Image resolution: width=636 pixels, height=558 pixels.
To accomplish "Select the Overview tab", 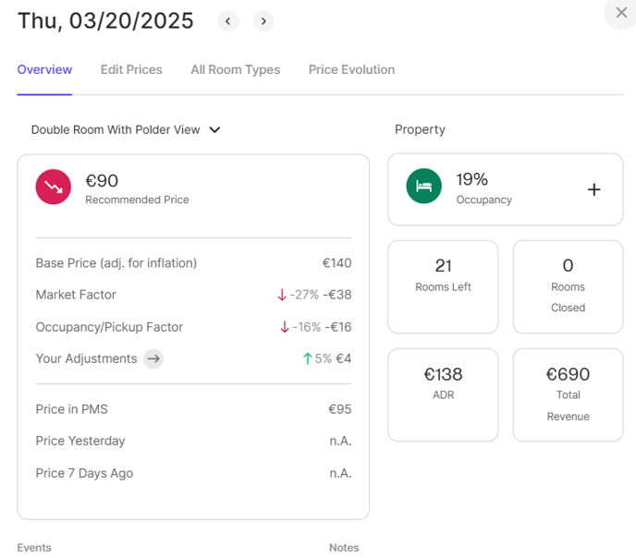I will click(44, 70).
